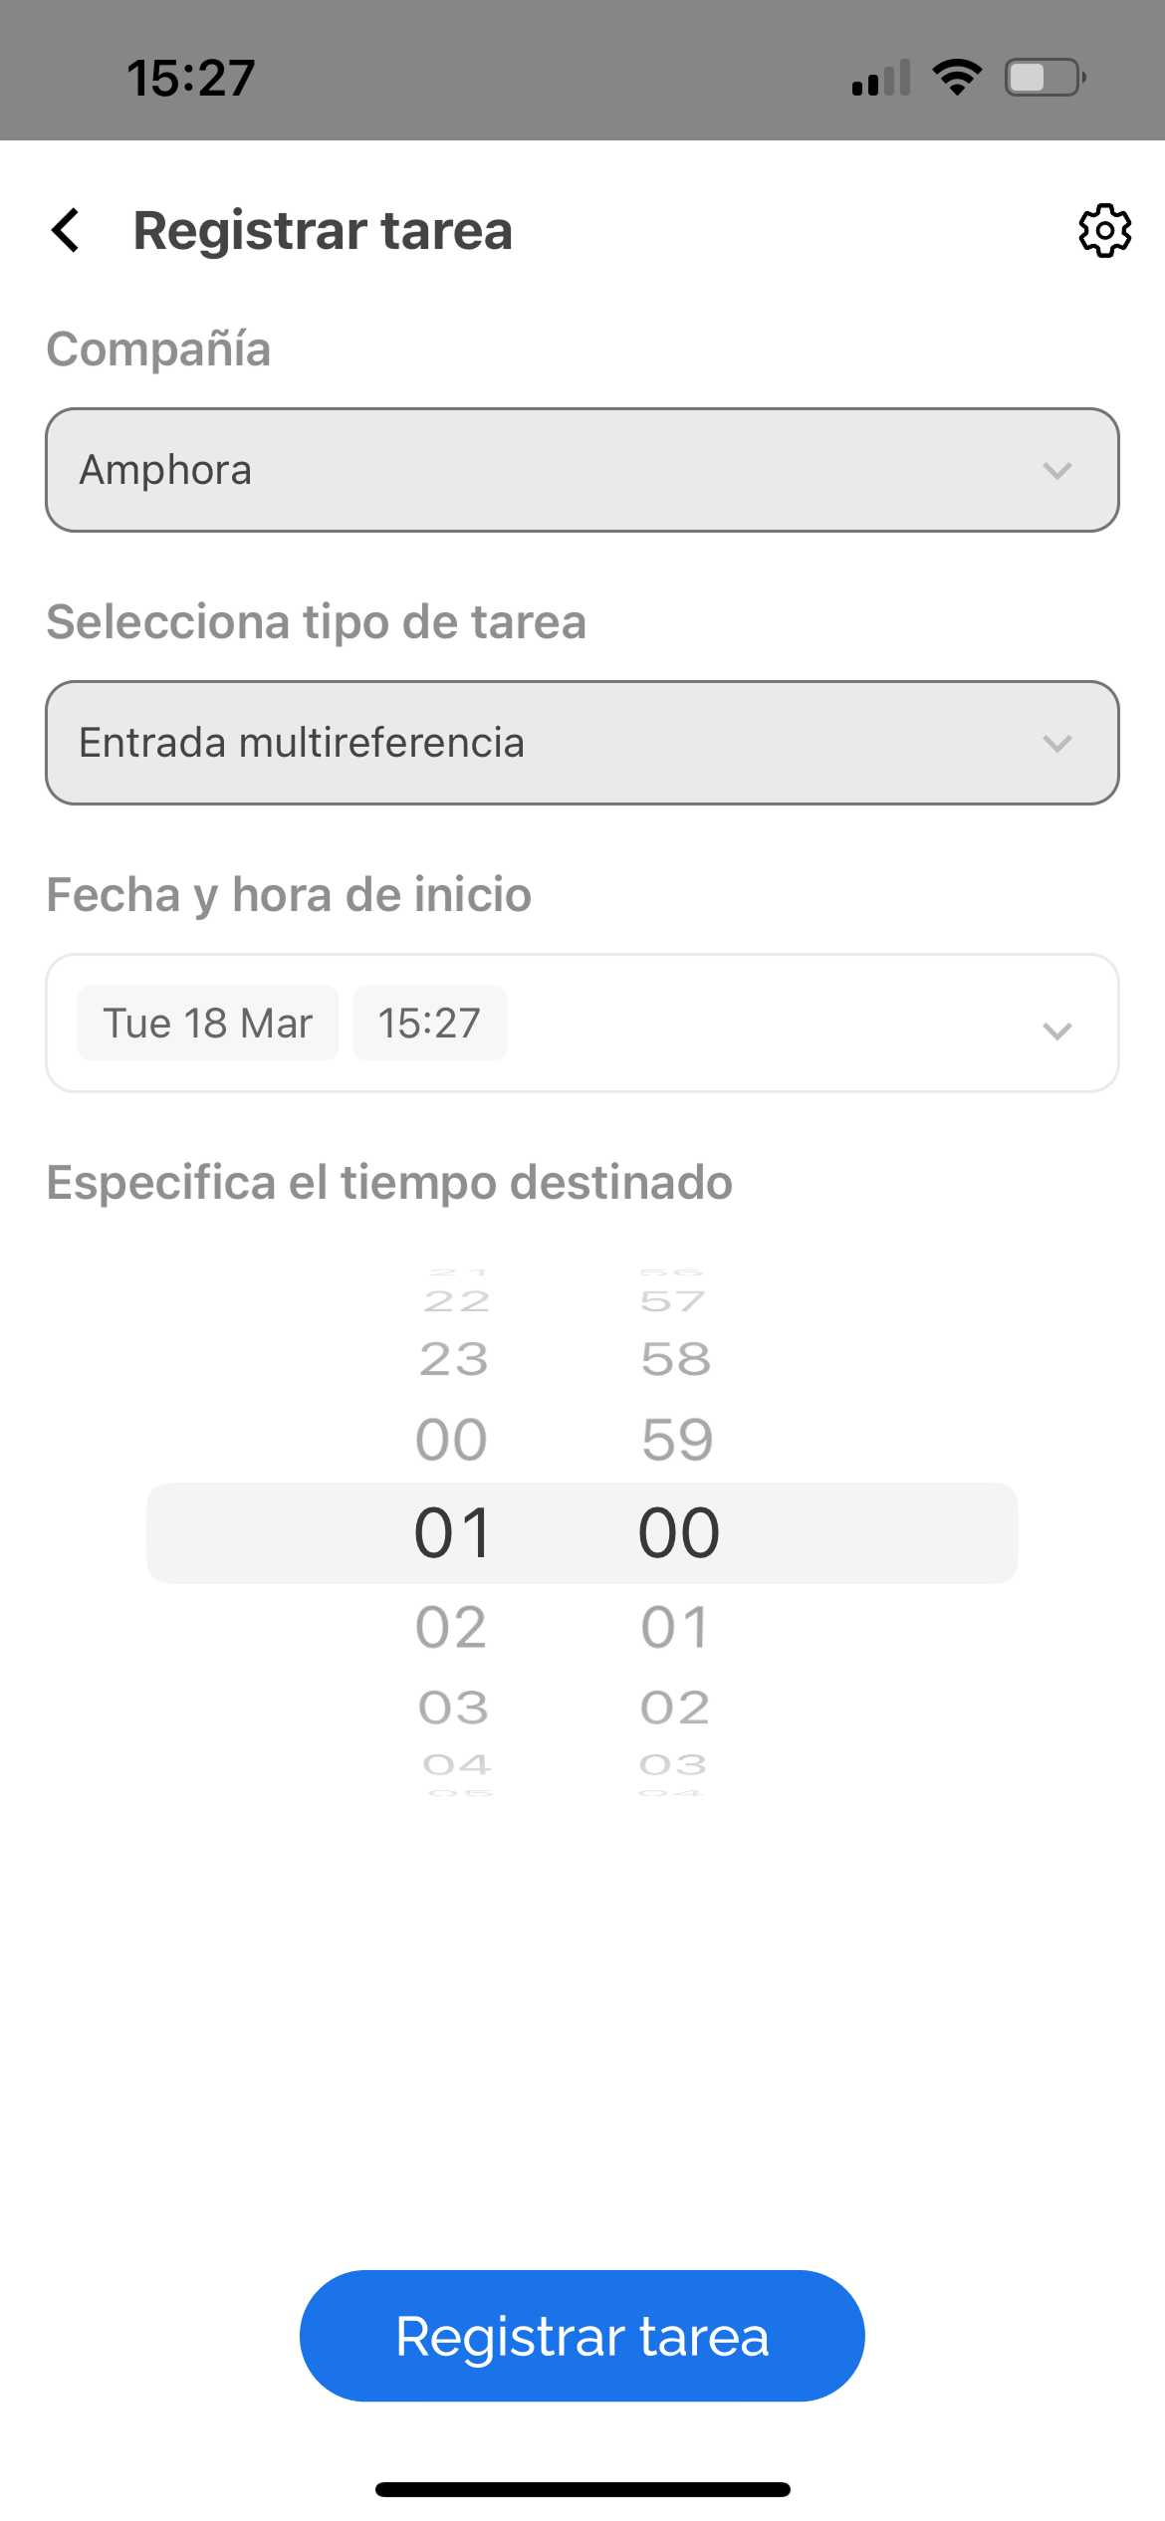Choose minute 02 in the time wheel

(675, 1708)
